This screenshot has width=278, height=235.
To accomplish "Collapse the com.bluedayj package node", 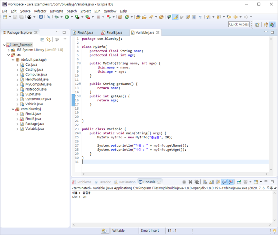I will (x=13, y=109).
